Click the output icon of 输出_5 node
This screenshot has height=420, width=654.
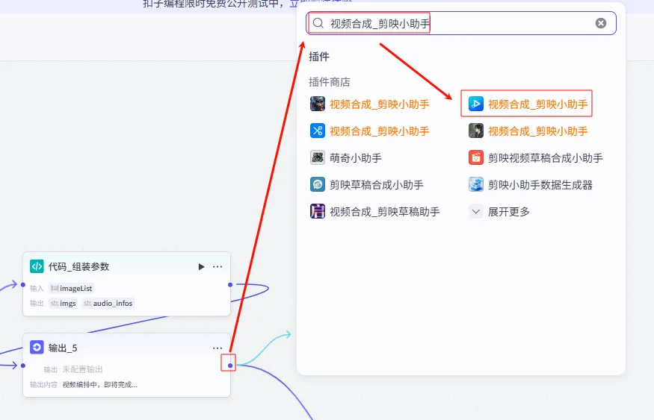(x=37, y=348)
